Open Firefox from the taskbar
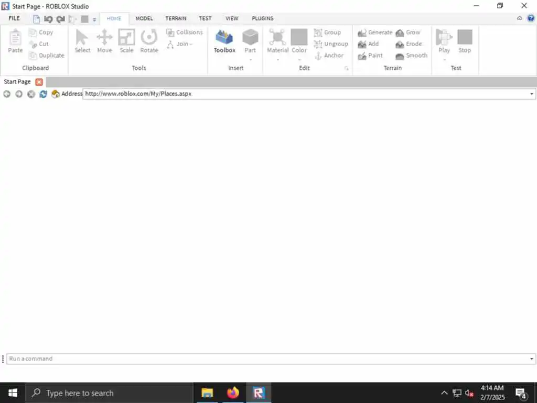The height and width of the screenshot is (403, 537). (233, 393)
